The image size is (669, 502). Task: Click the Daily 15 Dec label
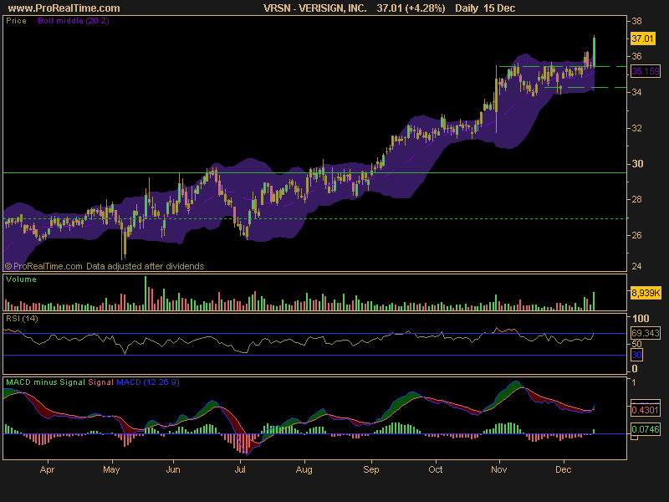pyautogui.click(x=485, y=8)
